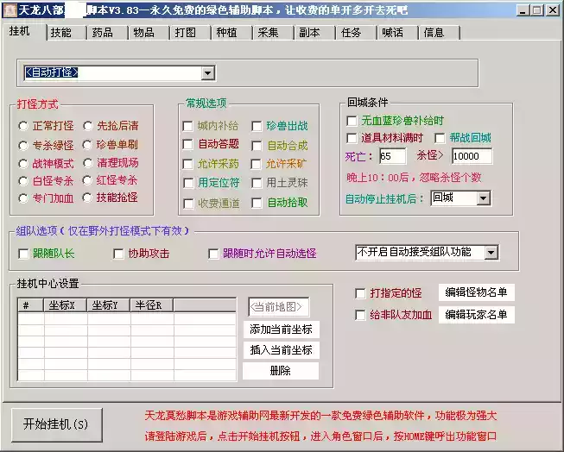This screenshot has width=564, height=452.
Task: Check 跟随时允许自动选怪 option
Action: [x=213, y=254]
